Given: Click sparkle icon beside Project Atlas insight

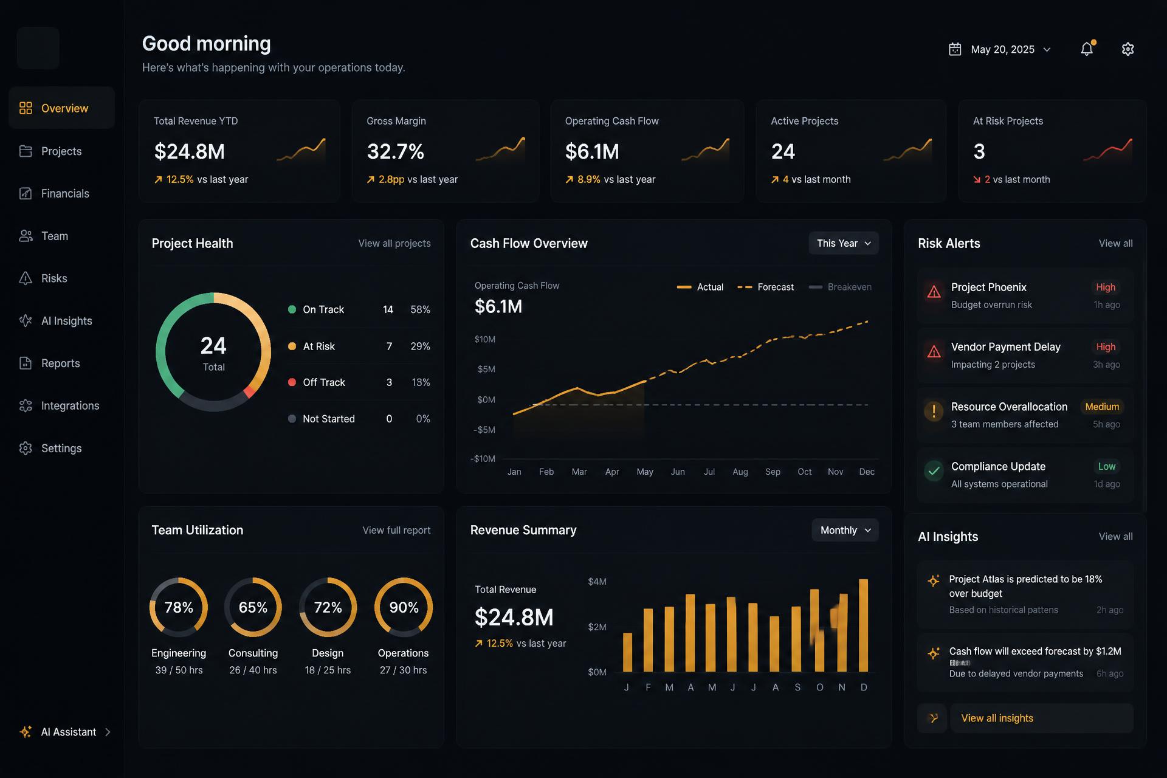Looking at the screenshot, I should pyautogui.click(x=934, y=580).
